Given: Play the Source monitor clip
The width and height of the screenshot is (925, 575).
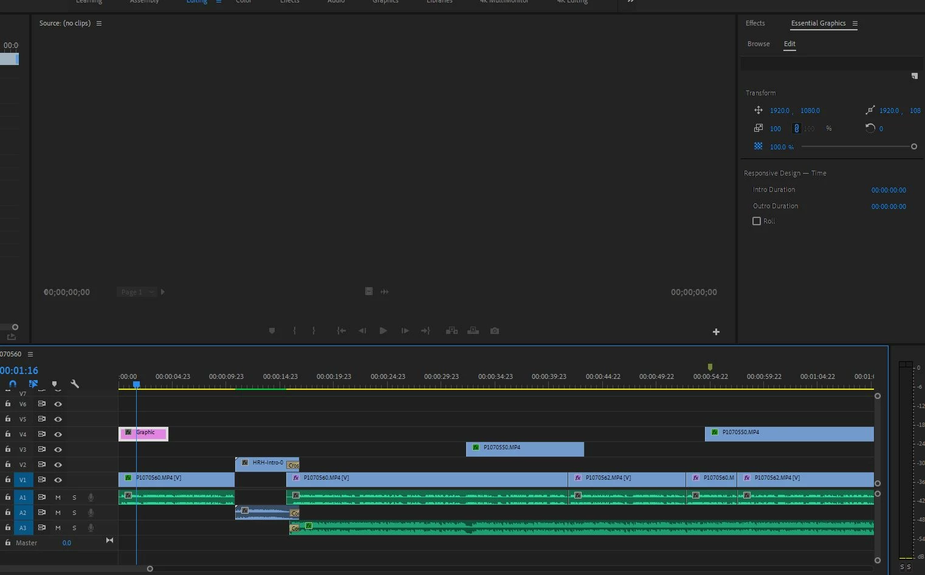Looking at the screenshot, I should tap(383, 331).
